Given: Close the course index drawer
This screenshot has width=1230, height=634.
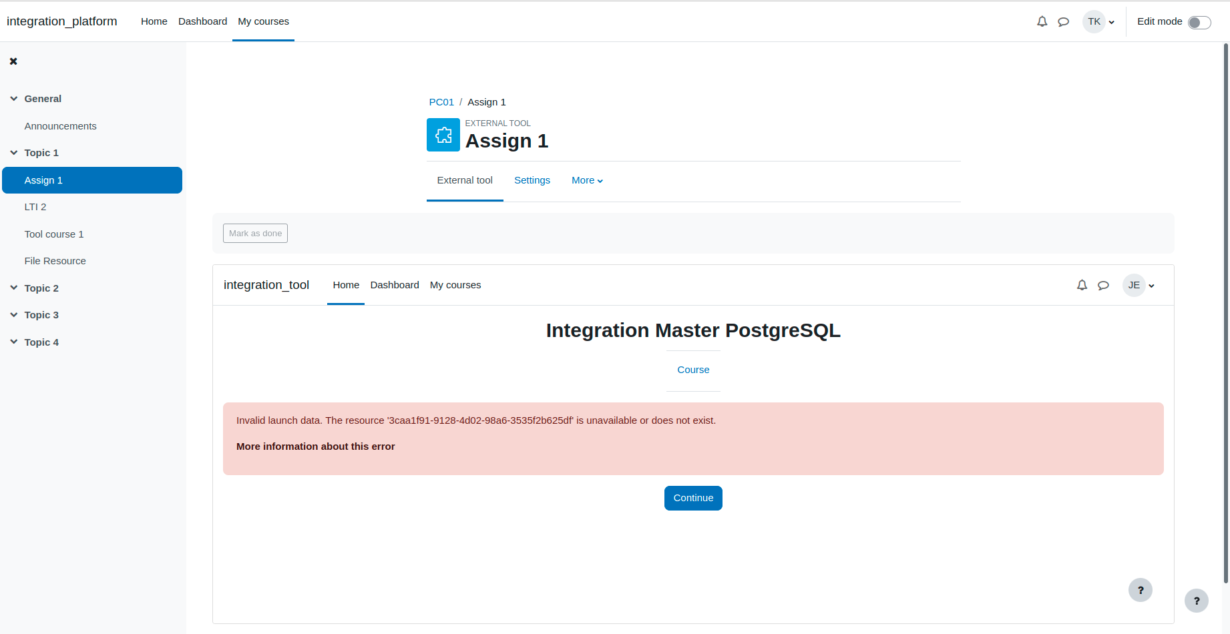Looking at the screenshot, I should coord(13,61).
